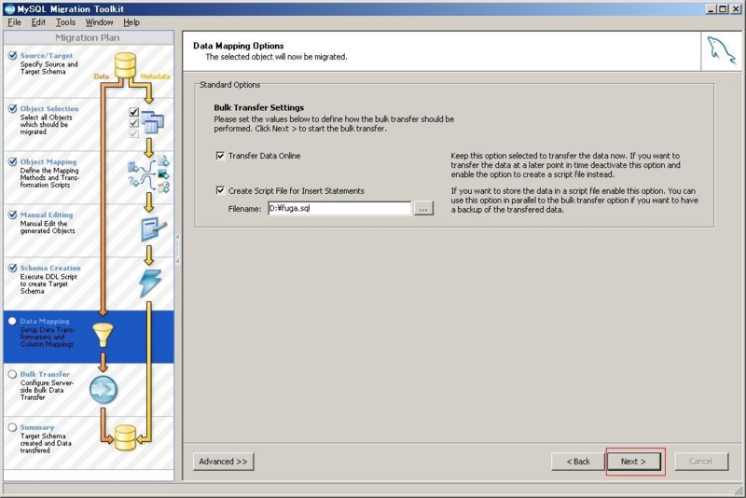Click the Migration Plan panel header
The image size is (746, 498).
click(x=89, y=37)
